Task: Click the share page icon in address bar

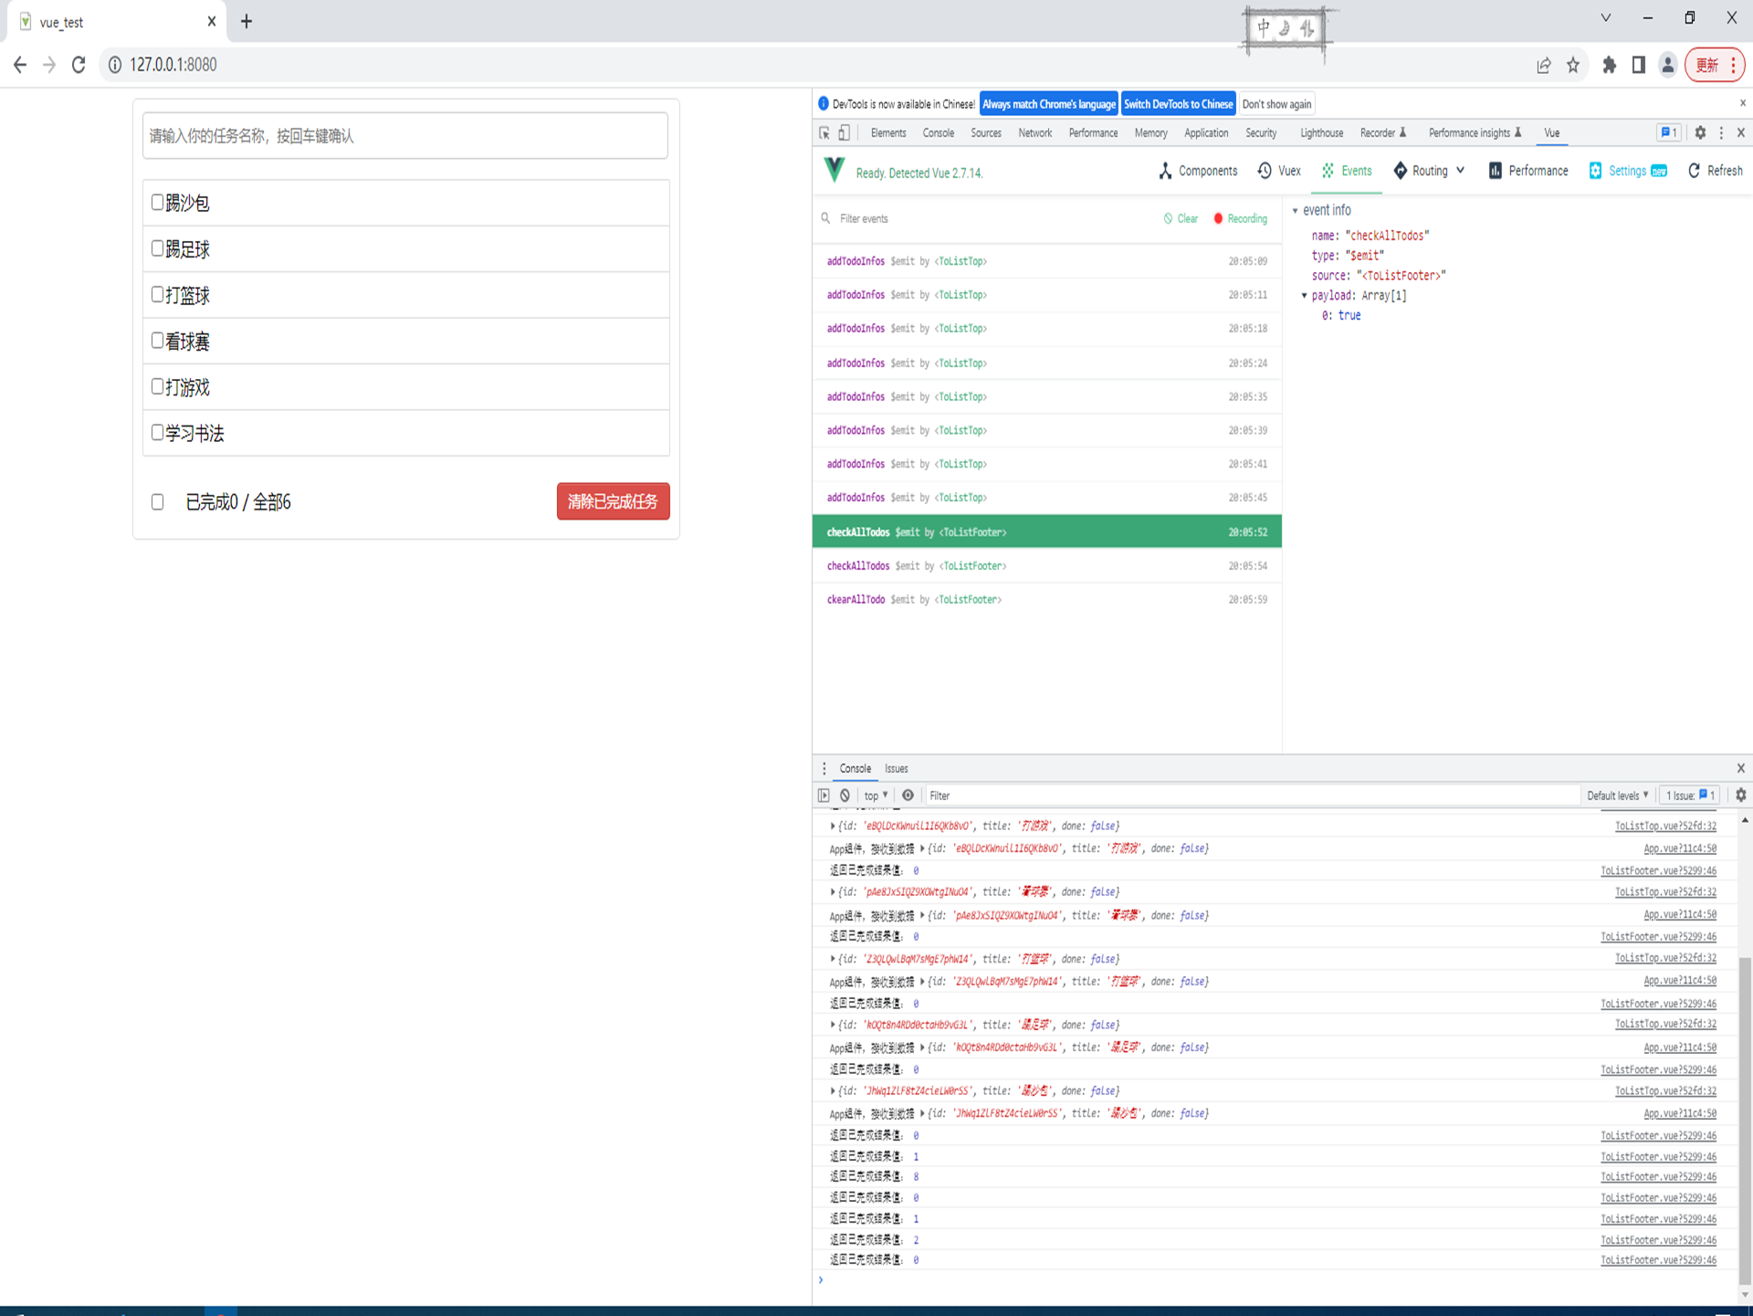Action: 1544,65
